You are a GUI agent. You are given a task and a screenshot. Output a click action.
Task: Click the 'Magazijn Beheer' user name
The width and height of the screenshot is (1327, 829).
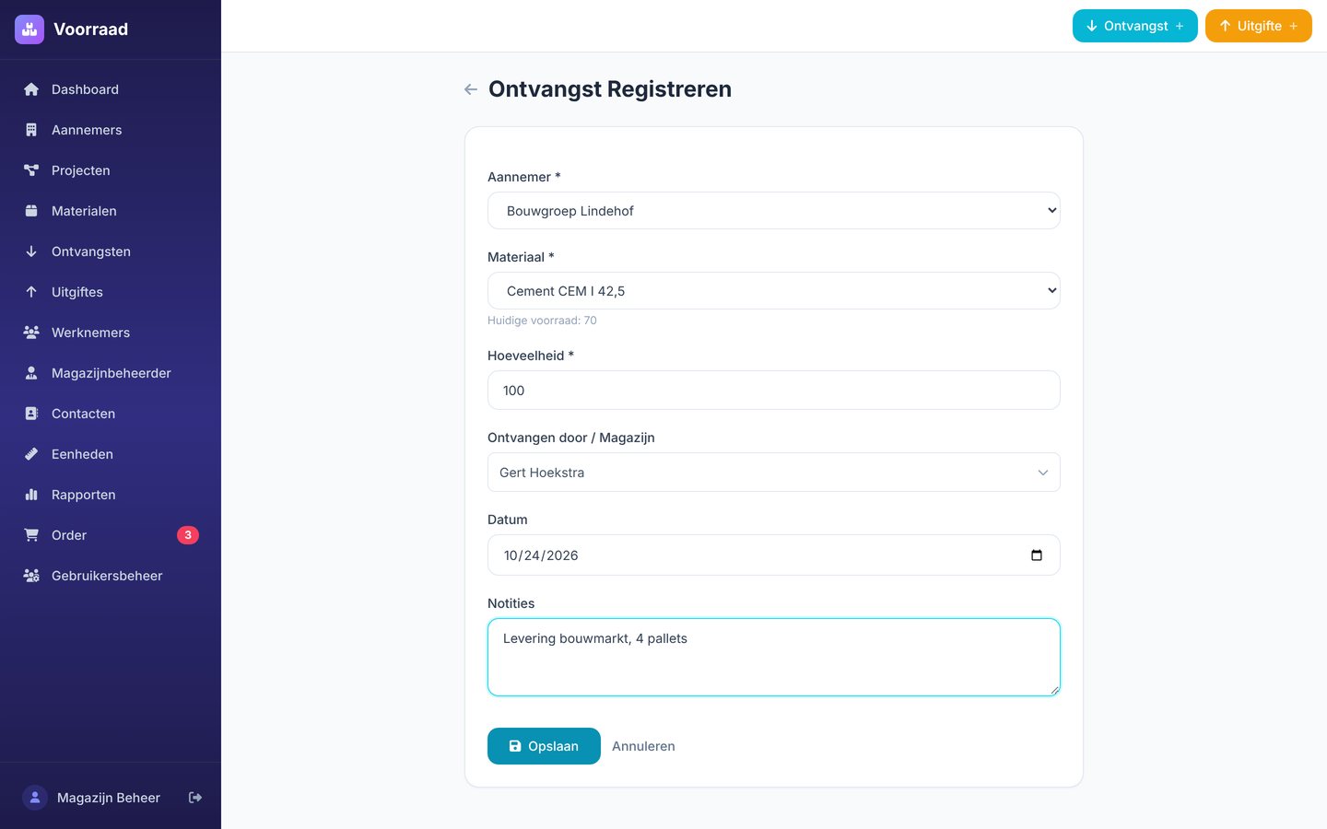click(109, 798)
